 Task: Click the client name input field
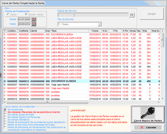[x=101, y=15]
